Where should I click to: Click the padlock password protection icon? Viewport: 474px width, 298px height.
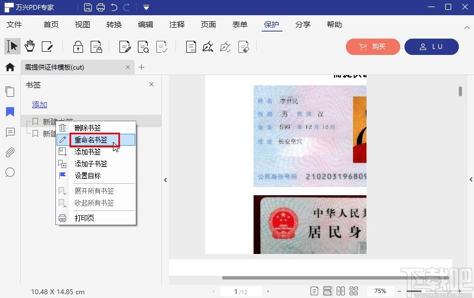coord(78,47)
